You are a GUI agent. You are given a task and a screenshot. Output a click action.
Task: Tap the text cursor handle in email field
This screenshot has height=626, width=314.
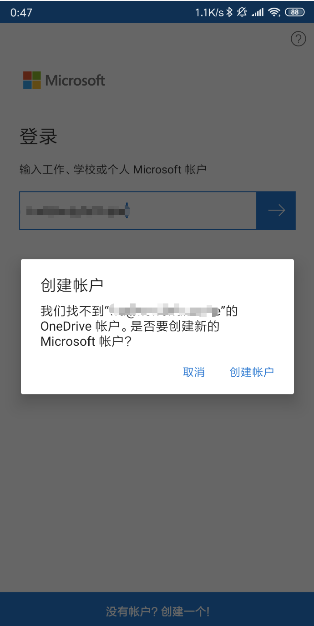[x=127, y=210]
